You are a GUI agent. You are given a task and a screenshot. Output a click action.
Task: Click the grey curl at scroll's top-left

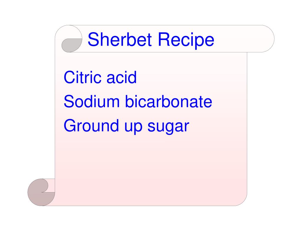tap(71, 46)
